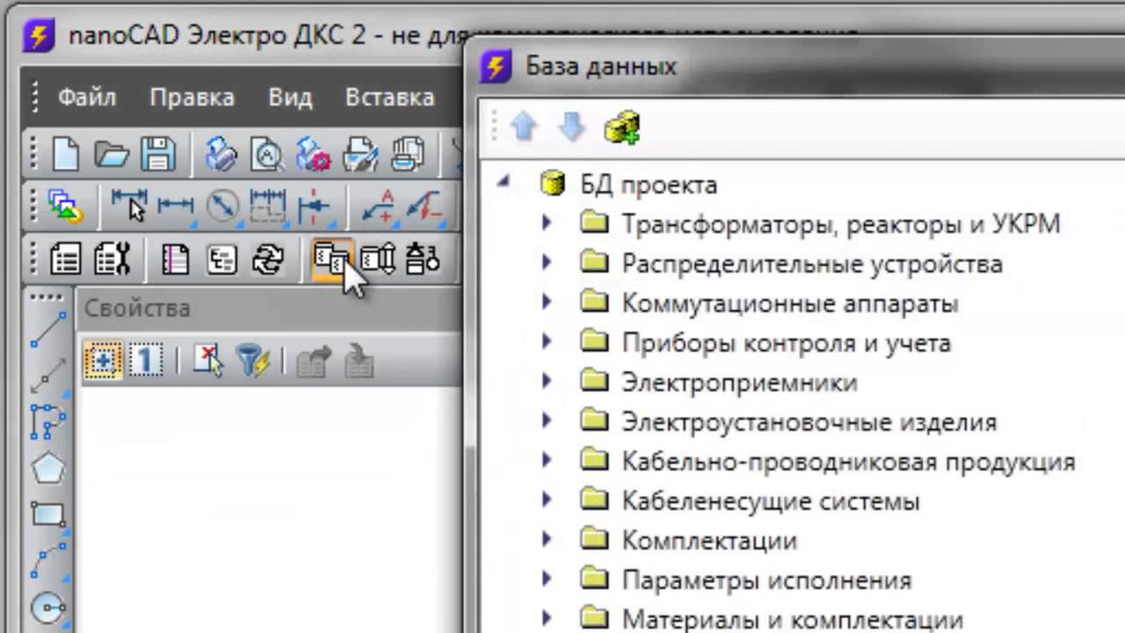Select the rectangle tool in left toolbar
Viewport: 1125px width, 633px height.
[47, 513]
